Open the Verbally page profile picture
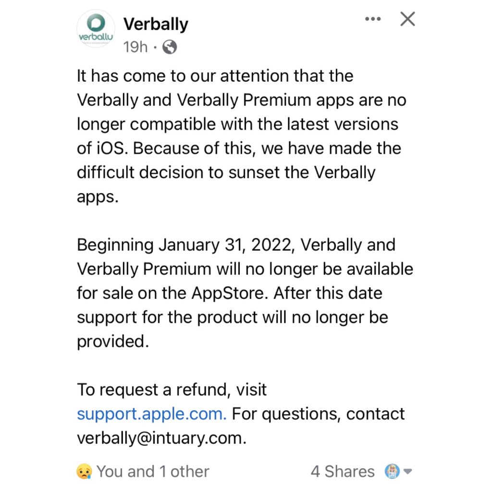 [x=96, y=29]
